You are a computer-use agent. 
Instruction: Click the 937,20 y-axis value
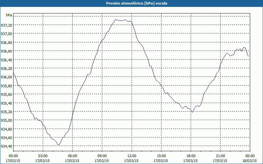(x=6, y=25)
